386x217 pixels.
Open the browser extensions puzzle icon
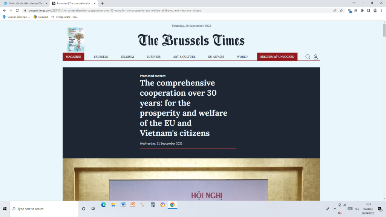pyautogui.click(x=362, y=11)
